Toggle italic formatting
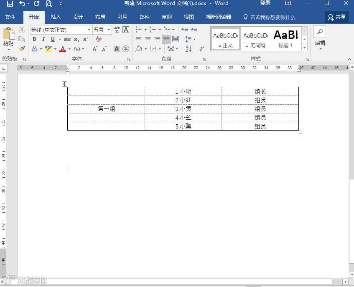 click(x=43, y=39)
